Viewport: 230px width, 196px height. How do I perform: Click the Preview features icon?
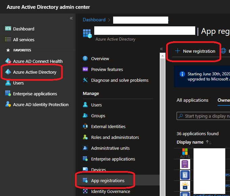[85, 69]
